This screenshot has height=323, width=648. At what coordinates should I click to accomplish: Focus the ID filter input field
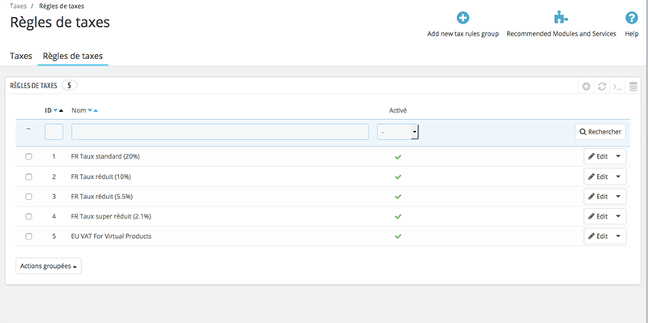point(54,132)
